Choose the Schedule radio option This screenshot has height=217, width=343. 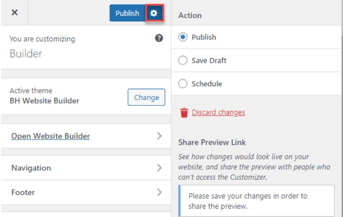pyautogui.click(x=183, y=83)
